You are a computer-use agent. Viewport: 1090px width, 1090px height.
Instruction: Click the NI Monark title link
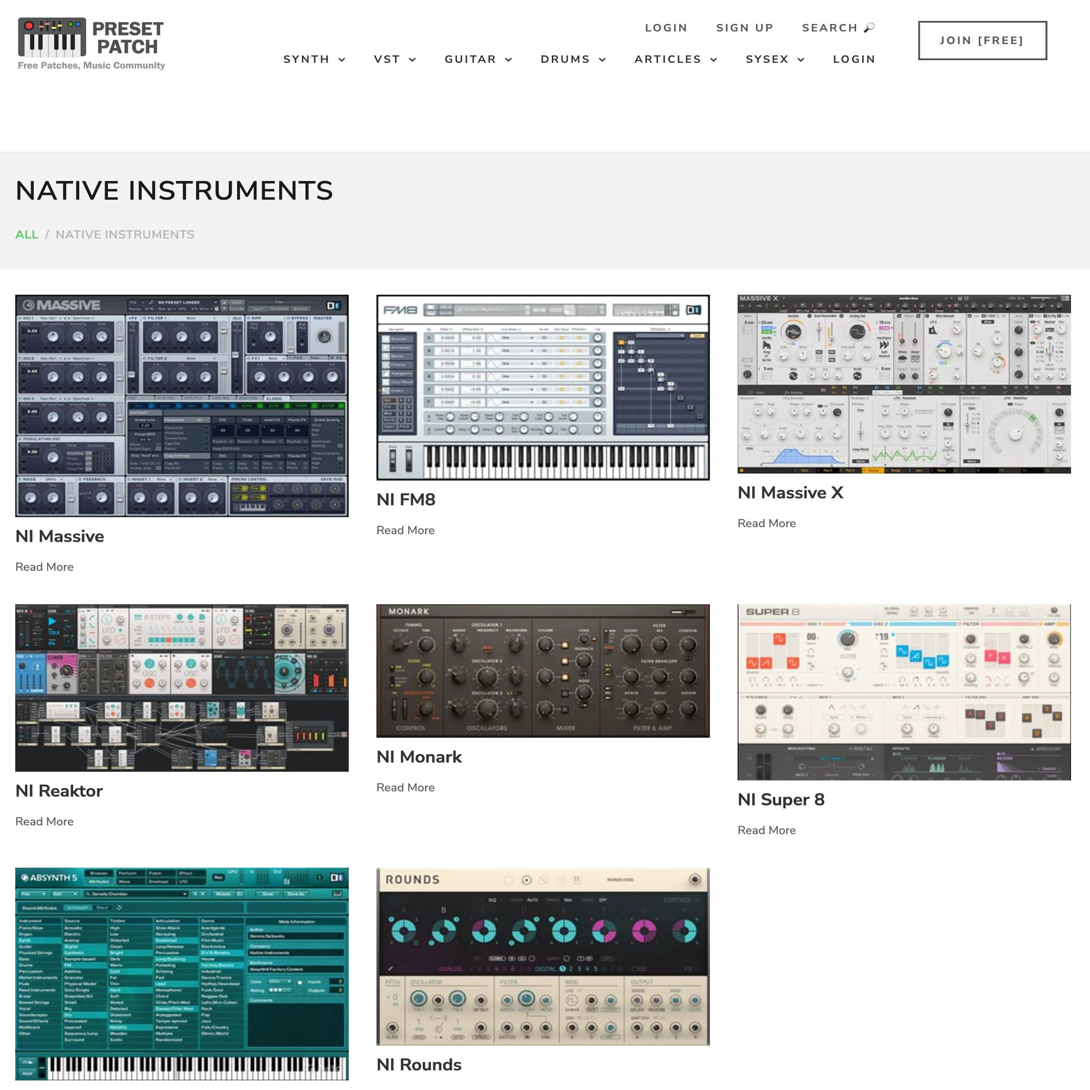click(x=419, y=757)
